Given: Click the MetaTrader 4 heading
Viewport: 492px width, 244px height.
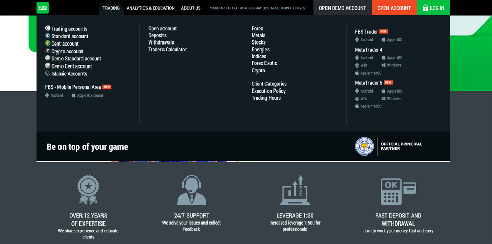Looking at the screenshot, I should pos(368,50).
